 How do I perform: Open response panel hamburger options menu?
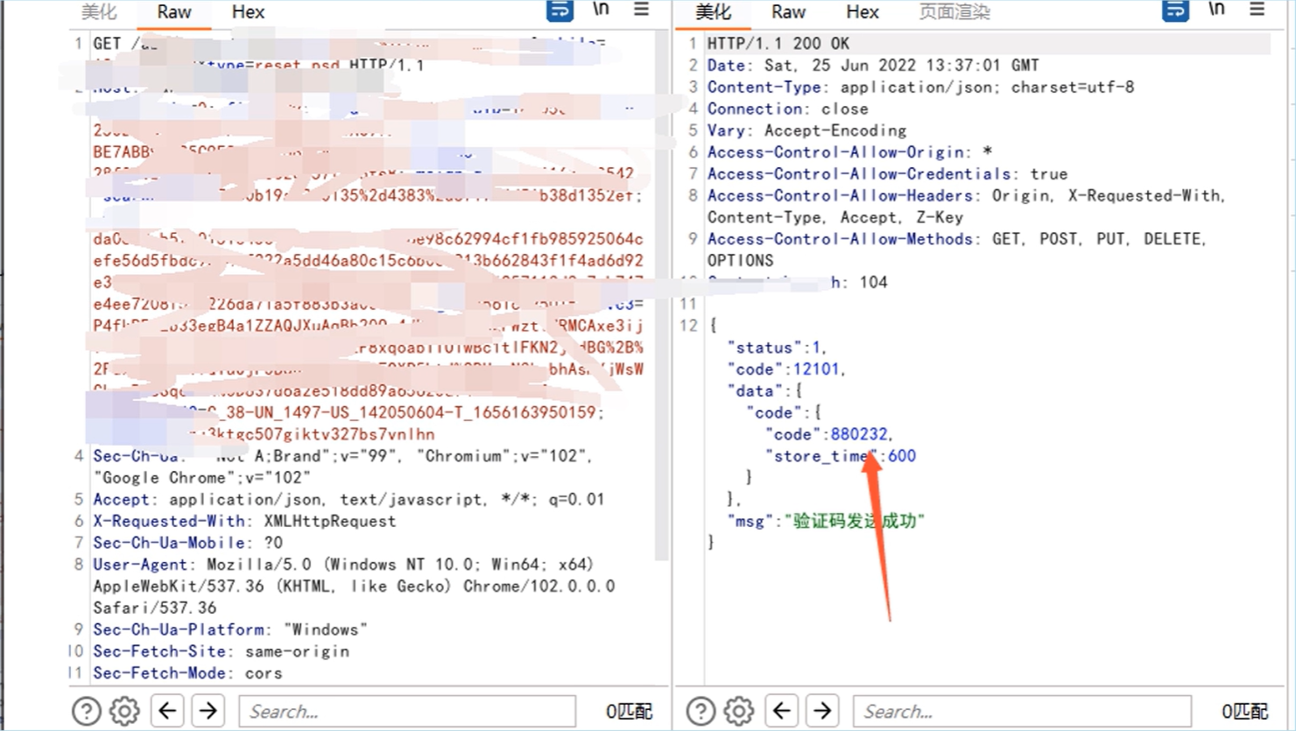click(1257, 10)
